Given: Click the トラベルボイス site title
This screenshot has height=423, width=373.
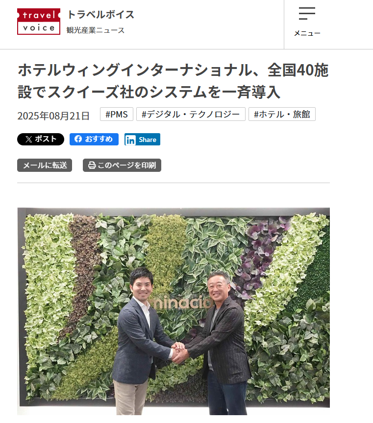Looking at the screenshot, I should 100,15.
